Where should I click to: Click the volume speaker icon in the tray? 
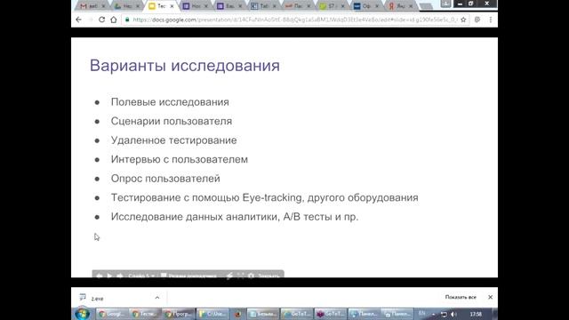point(453,314)
